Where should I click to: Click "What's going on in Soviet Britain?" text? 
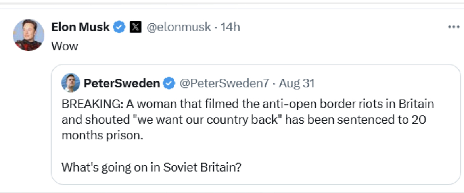151,166
